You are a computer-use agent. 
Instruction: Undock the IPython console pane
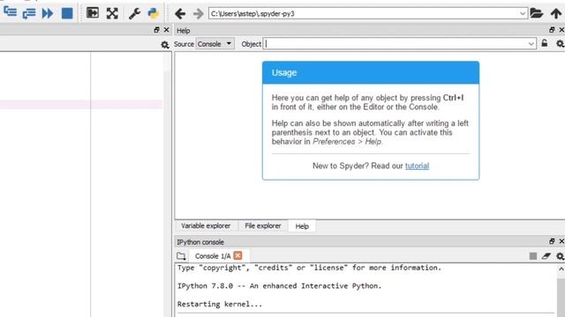(552, 241)
